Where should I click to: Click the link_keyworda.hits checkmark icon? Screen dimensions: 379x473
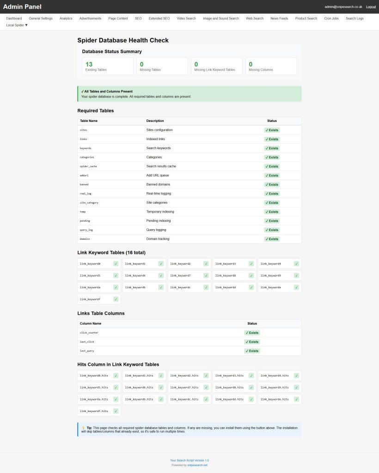tap(116, 399)
